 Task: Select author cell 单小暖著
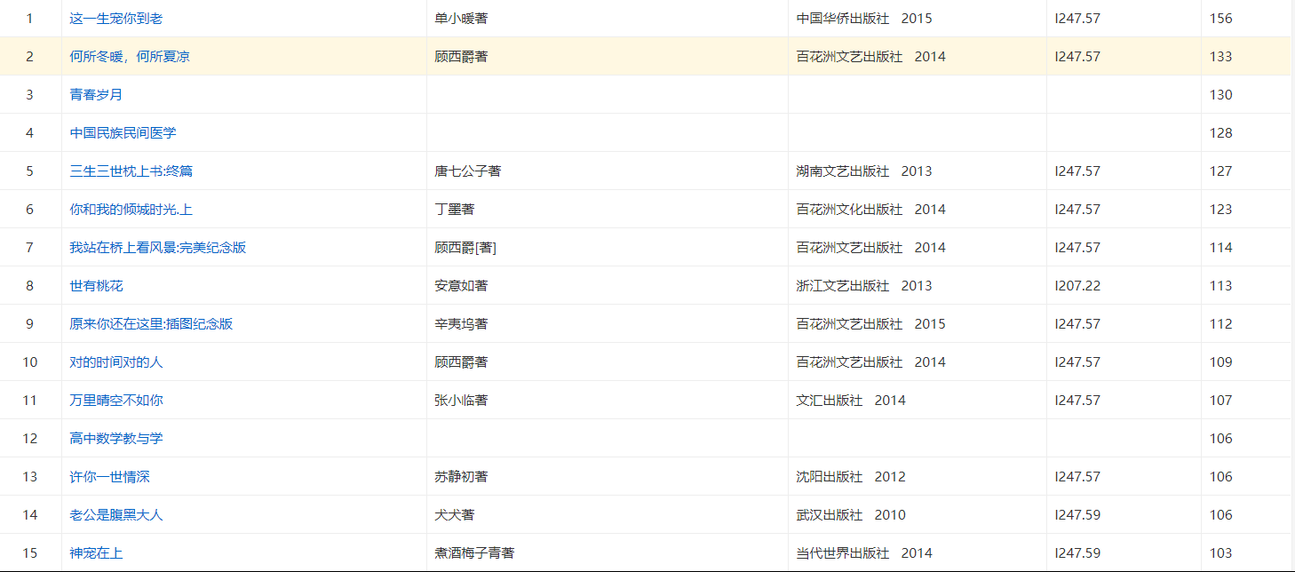pos(461,18)
